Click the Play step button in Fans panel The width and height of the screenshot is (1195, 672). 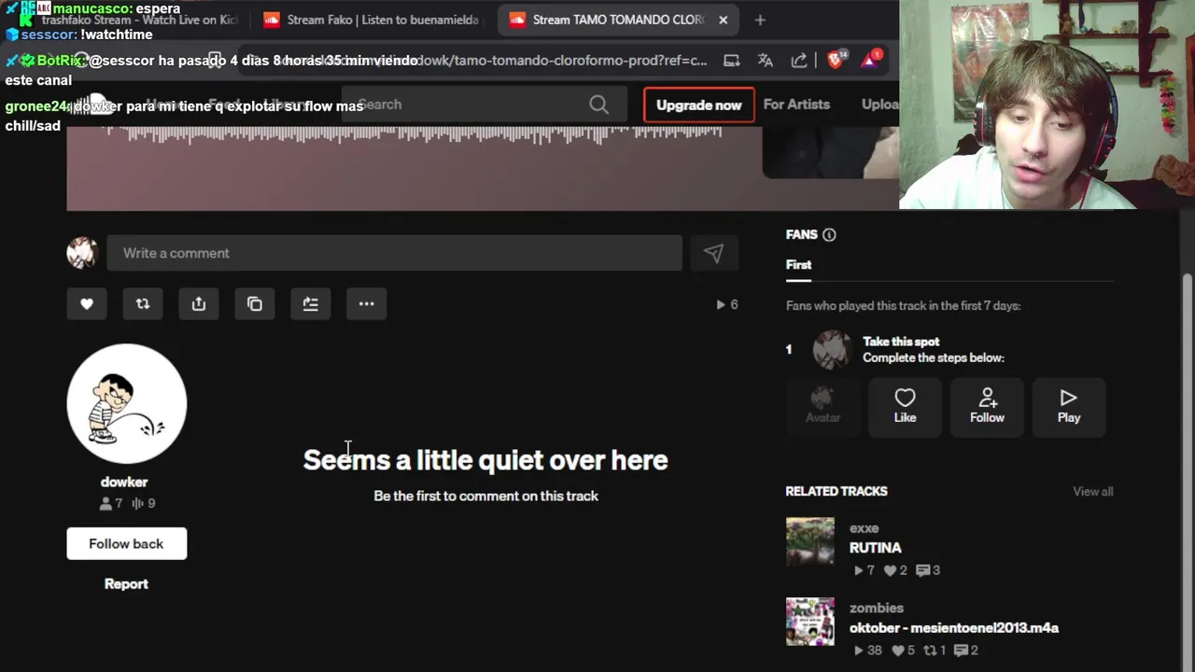tap(1069, 406)
